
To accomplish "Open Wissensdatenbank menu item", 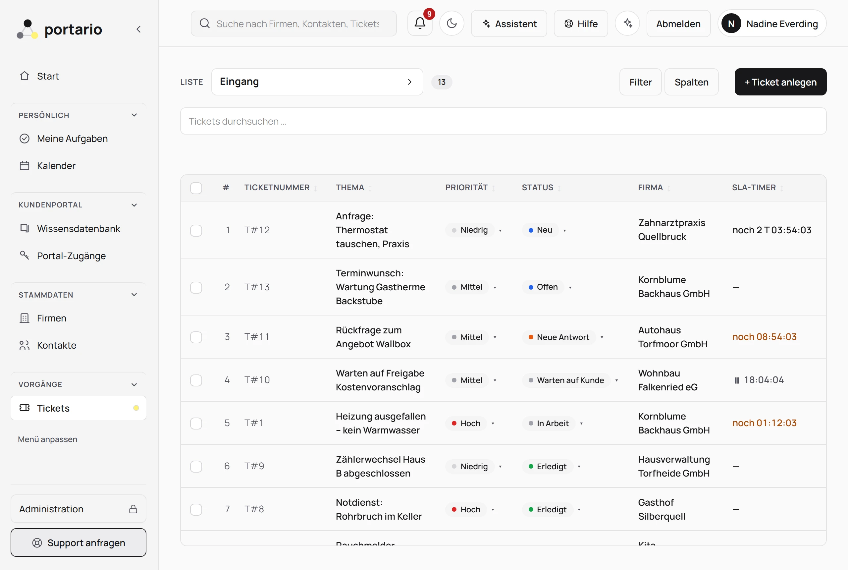I will [x=78, y=229].
